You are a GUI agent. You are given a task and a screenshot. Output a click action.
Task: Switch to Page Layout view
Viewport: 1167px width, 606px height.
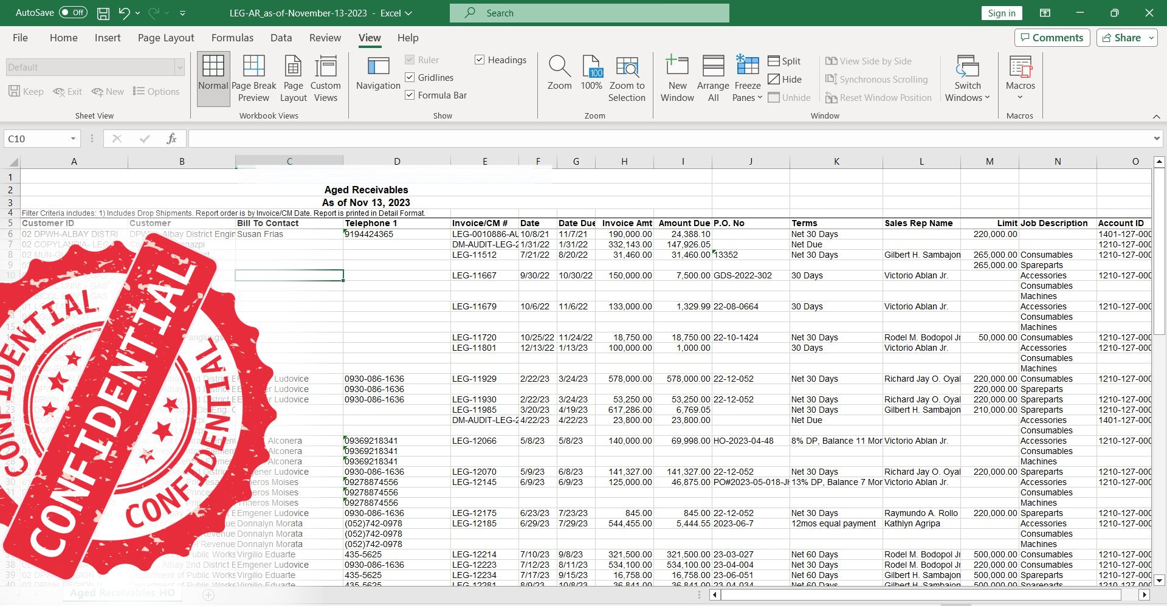[x=293, y=79]
